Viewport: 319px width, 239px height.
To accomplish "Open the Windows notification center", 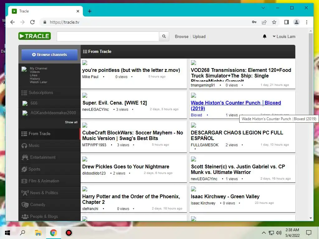I will coord(309,233).
